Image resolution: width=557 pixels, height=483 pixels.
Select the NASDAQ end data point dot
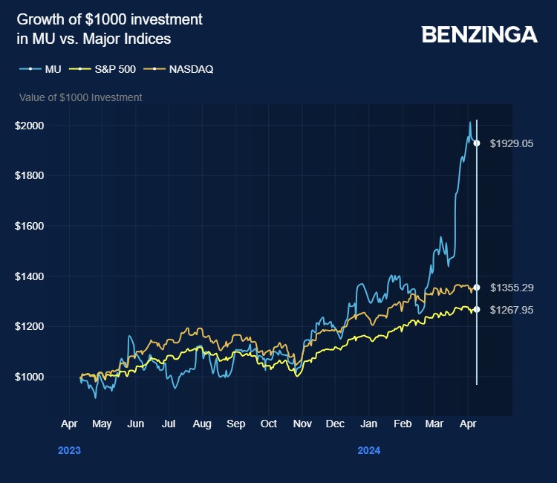tap(477, 287)
